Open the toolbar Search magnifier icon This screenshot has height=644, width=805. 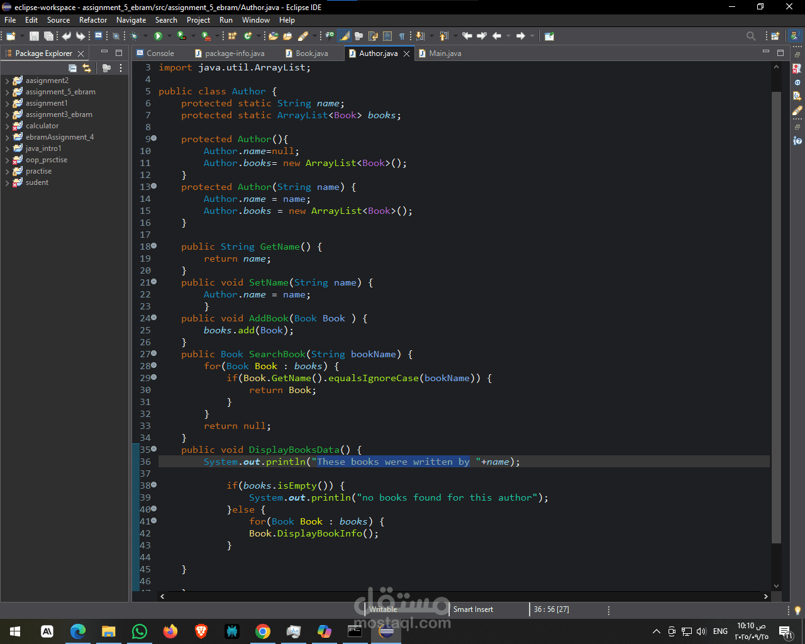click(750, 36)
